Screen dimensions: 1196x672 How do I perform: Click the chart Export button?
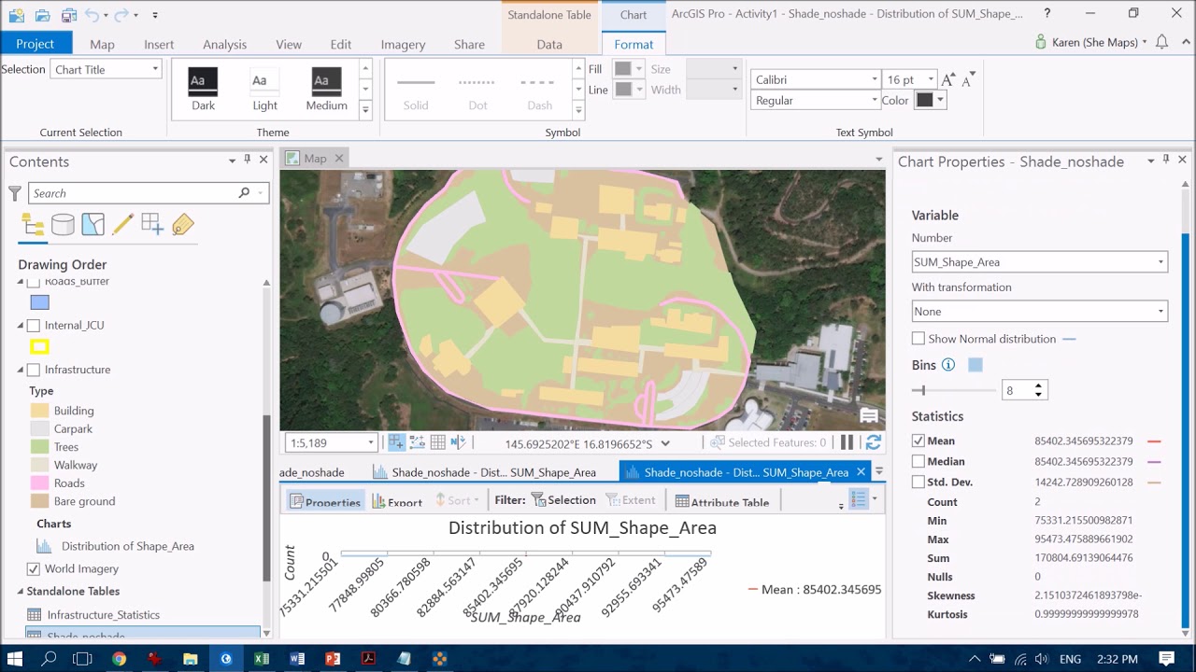click(x=397, y=501)
